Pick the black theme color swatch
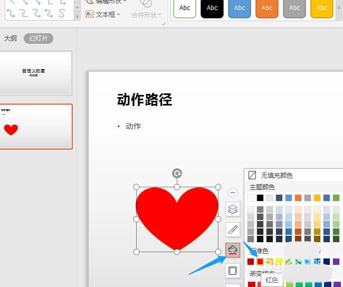 (260, 198)
